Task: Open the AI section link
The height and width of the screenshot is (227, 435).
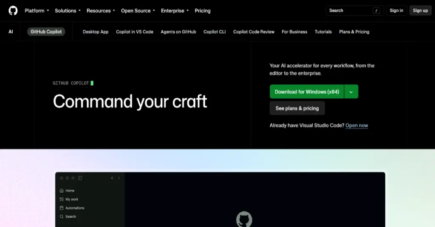Action: click(11, 32)
